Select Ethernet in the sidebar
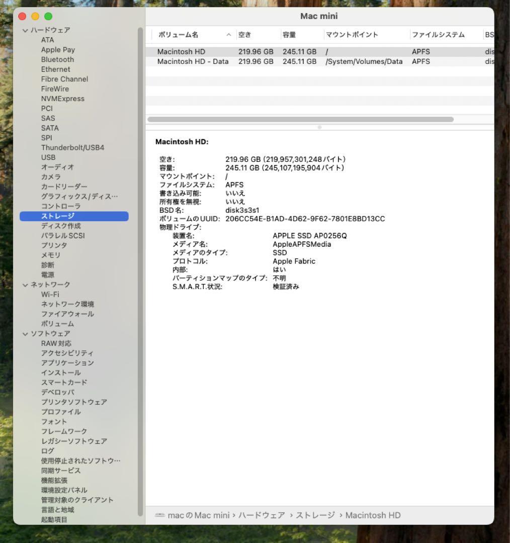Screen dimensions: 510x543 [x=55, y=69]
